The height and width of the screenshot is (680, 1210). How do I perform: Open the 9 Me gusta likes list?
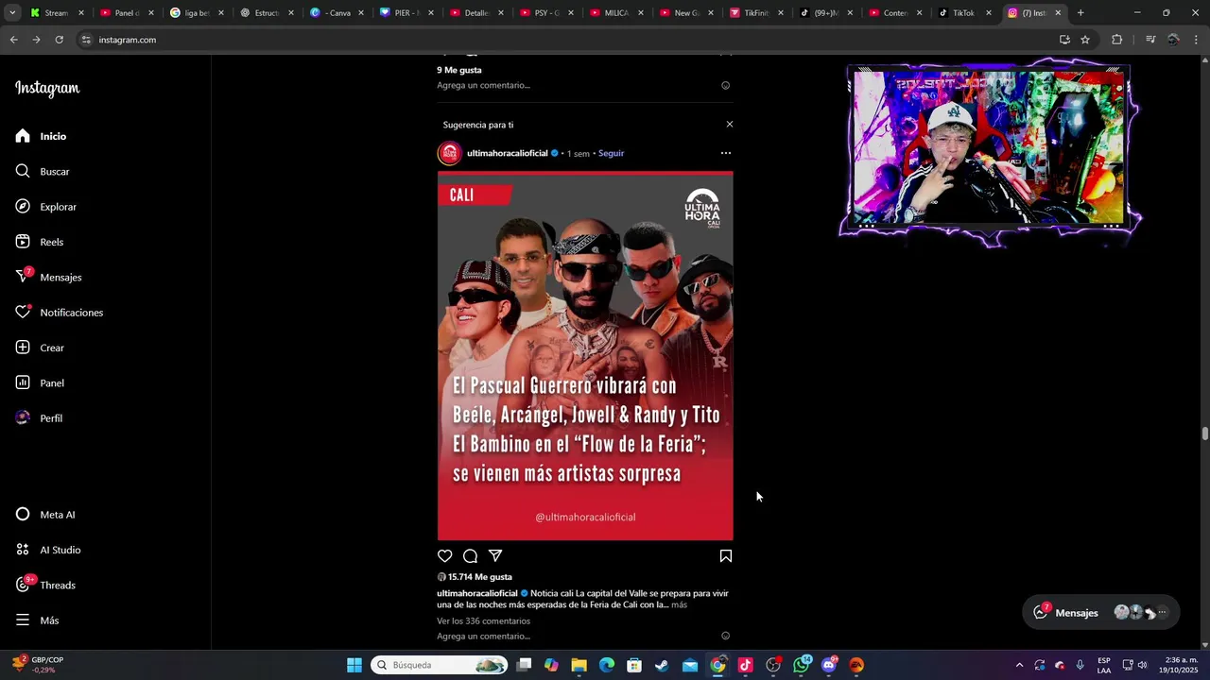point(459,70)
